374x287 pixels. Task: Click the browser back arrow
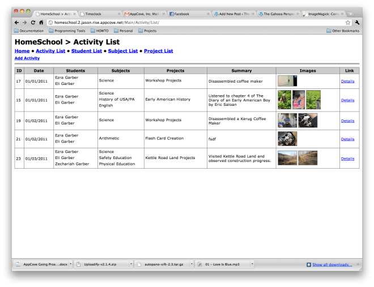pos(16,22)
